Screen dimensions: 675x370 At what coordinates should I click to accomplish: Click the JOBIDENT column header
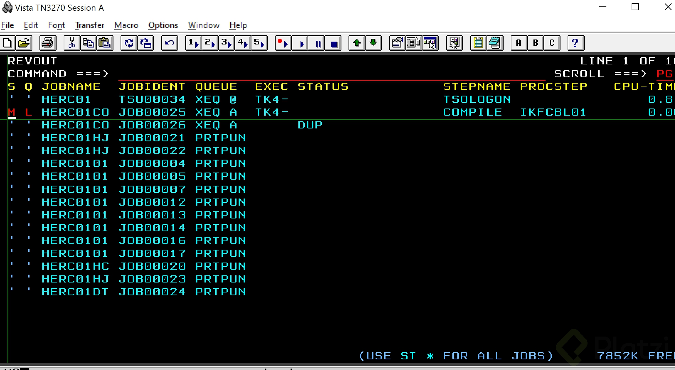(x=152, y=87)
